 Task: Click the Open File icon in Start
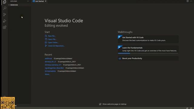coord(46,39)
